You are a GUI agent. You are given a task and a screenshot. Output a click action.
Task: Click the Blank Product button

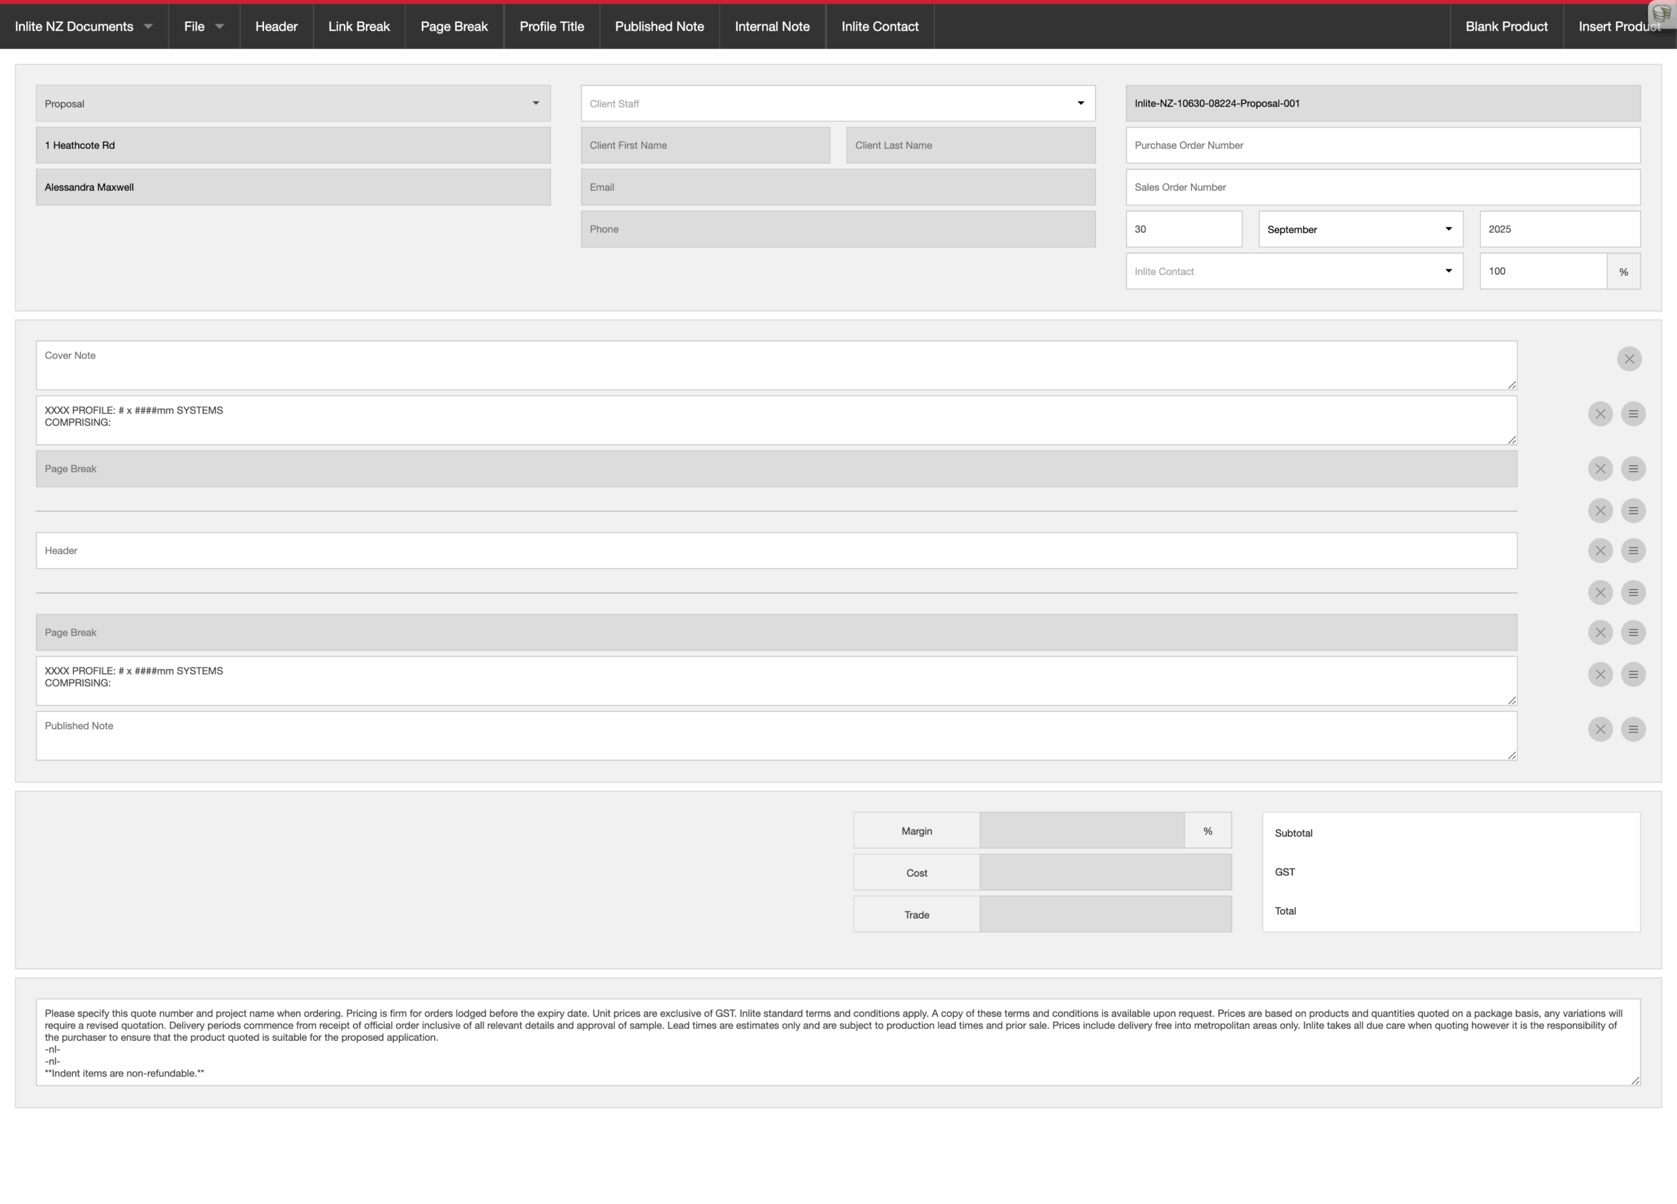[1506, 27]
